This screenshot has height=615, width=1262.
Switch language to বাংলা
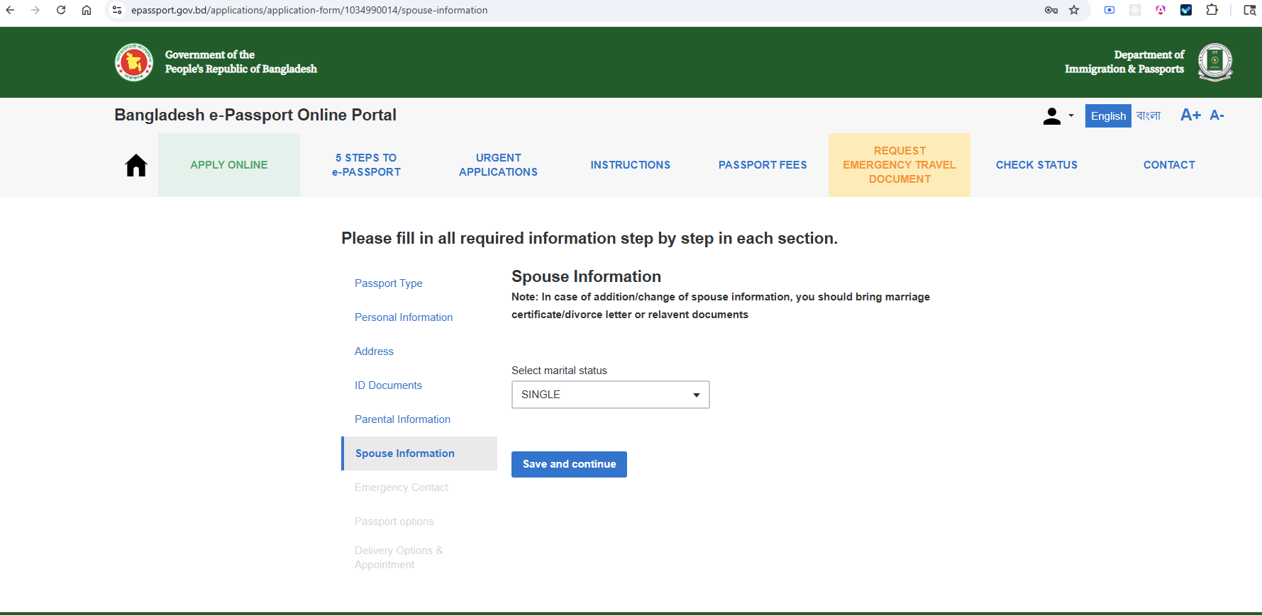pyautogui.click(x=1148, y=115)
